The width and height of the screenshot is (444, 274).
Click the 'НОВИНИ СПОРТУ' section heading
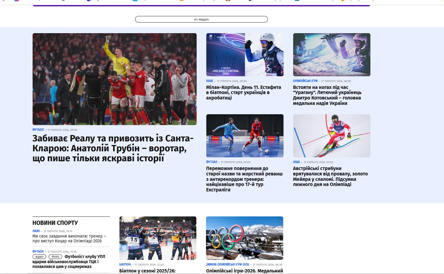55,223
